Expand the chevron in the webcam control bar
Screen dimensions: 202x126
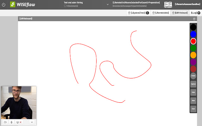click(x=32, y=122)
